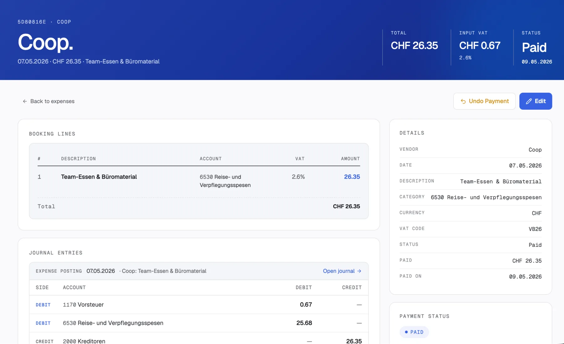Click the debit amount 0.67
Screen dimensions: 564x344
306,305
